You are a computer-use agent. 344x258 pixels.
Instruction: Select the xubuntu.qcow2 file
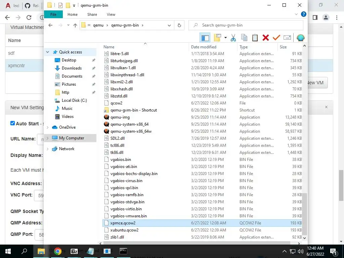[x=124, y=230]
